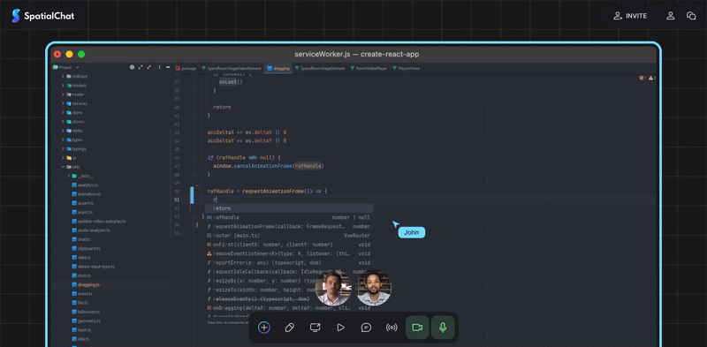Choose router (main.ts) suggestion
The width and height of the screenshot is (707, 347).
click(x=289, y=235)
